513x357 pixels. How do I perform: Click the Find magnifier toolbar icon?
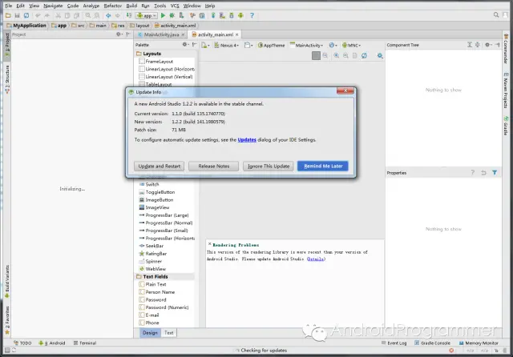[88, 15]
